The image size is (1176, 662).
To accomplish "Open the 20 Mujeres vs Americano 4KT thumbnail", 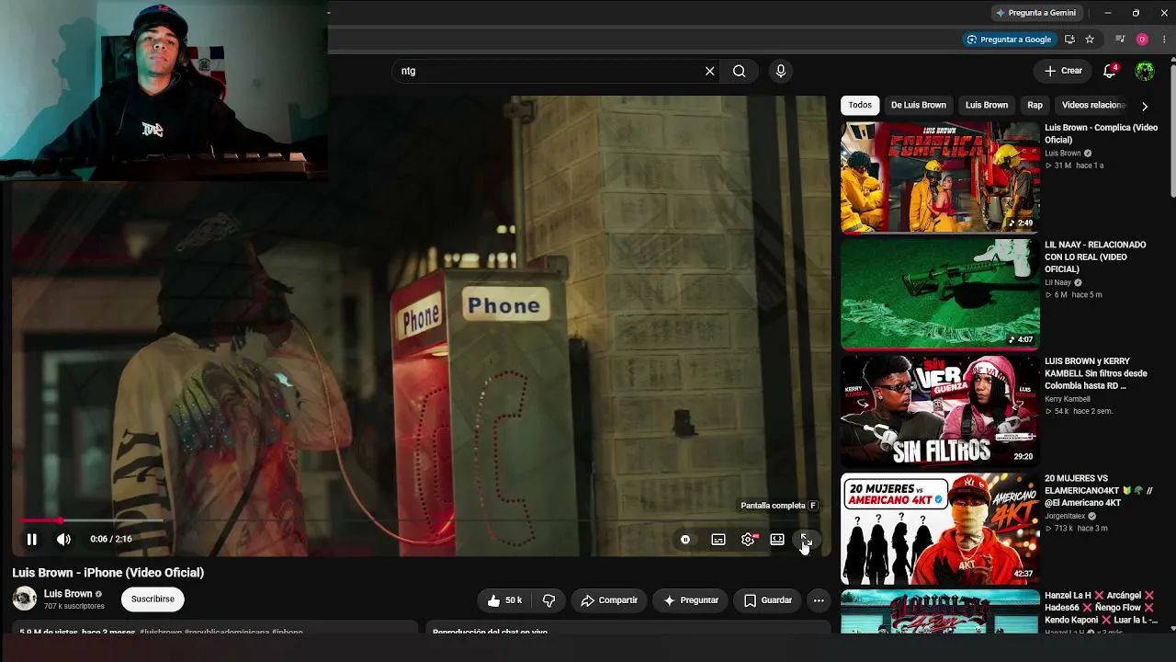I will click(940, 529).
